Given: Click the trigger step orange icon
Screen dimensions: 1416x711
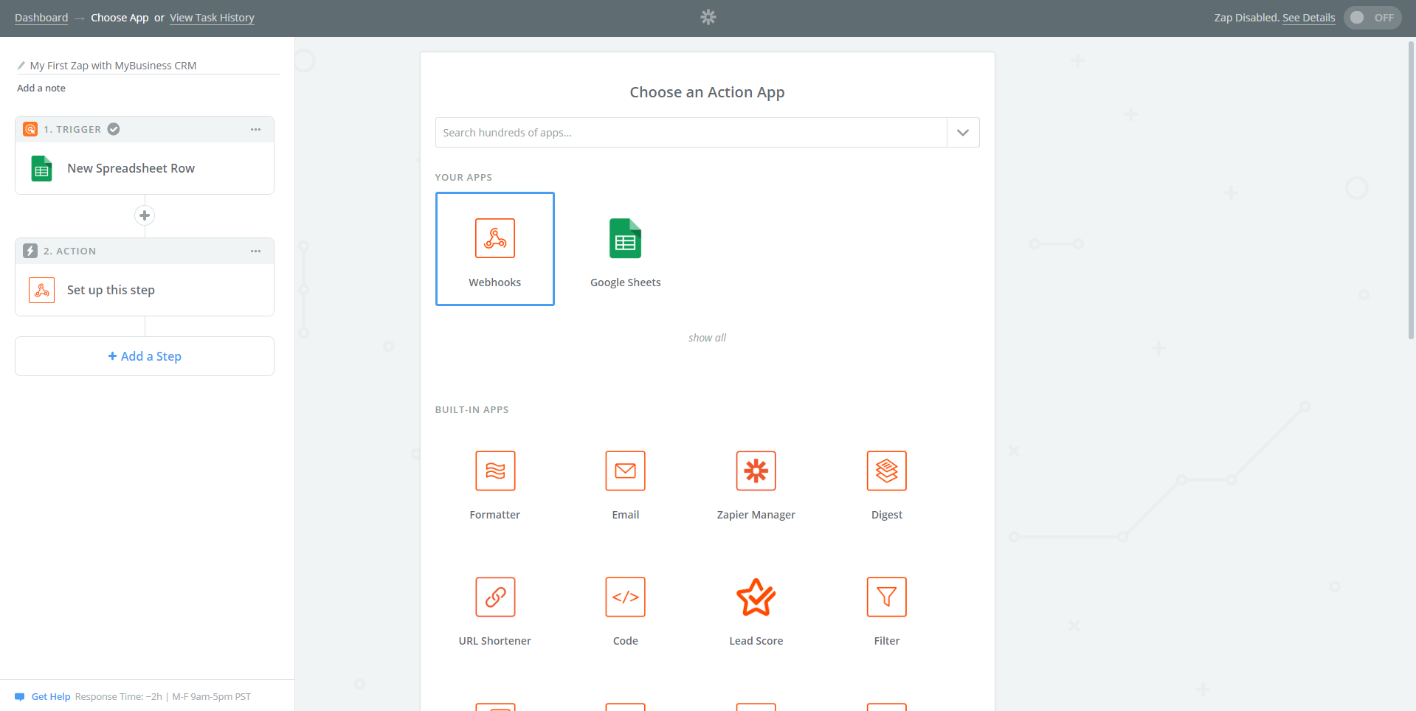Looking at the screenshot, I should 30,129.
